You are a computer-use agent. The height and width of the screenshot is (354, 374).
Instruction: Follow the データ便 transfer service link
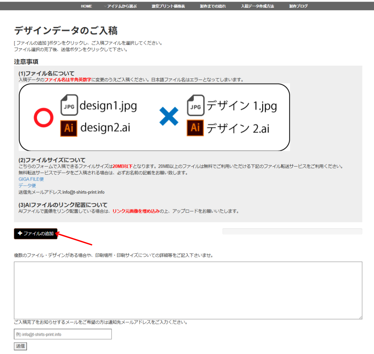click(x=27, y=186)
